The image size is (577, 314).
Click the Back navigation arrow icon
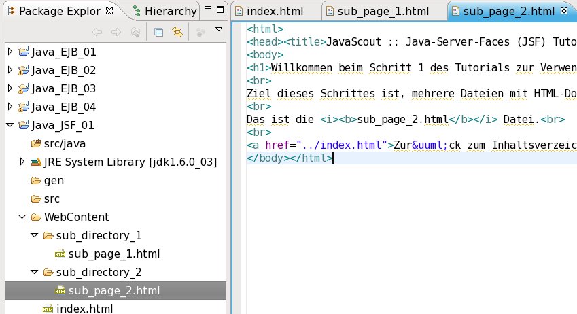[97, 31]
